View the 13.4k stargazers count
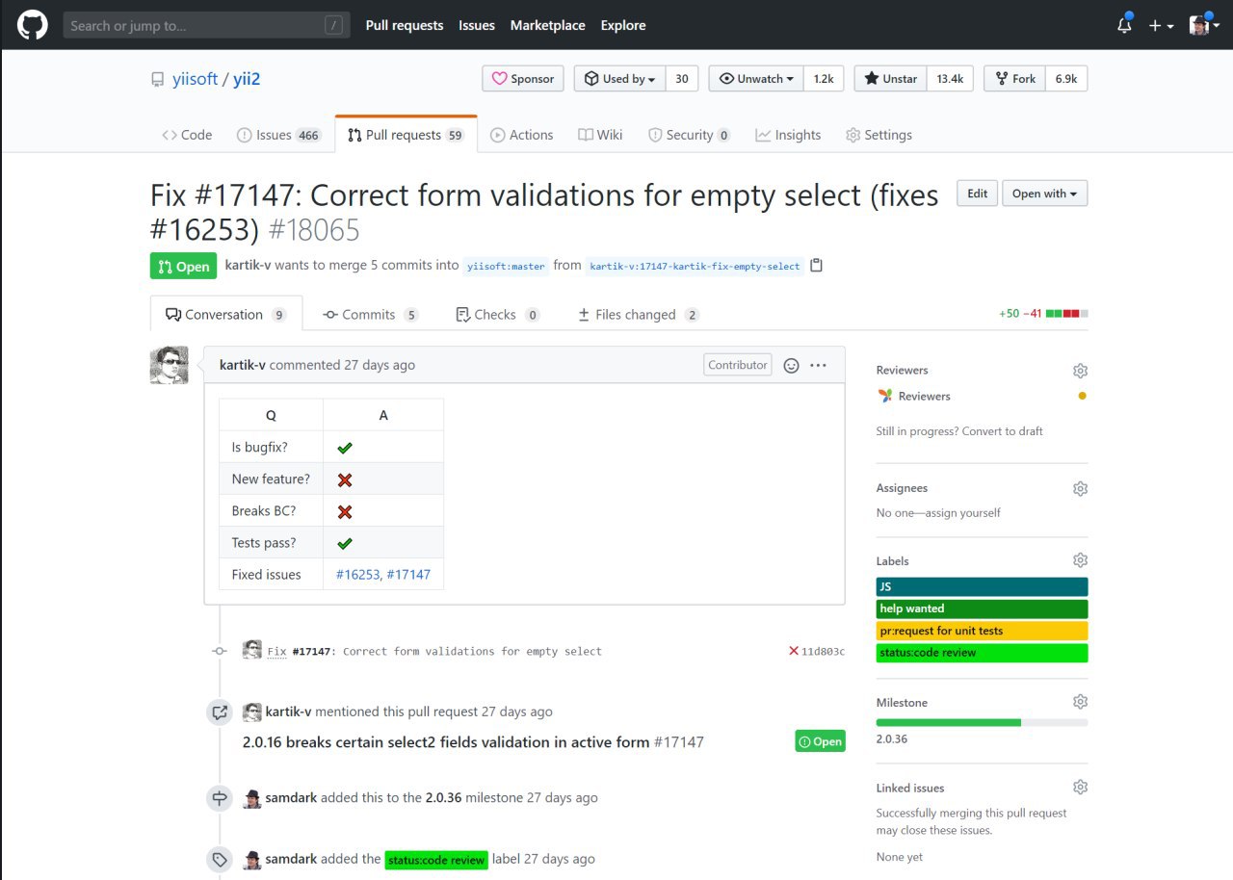 [x=951, y=79]
